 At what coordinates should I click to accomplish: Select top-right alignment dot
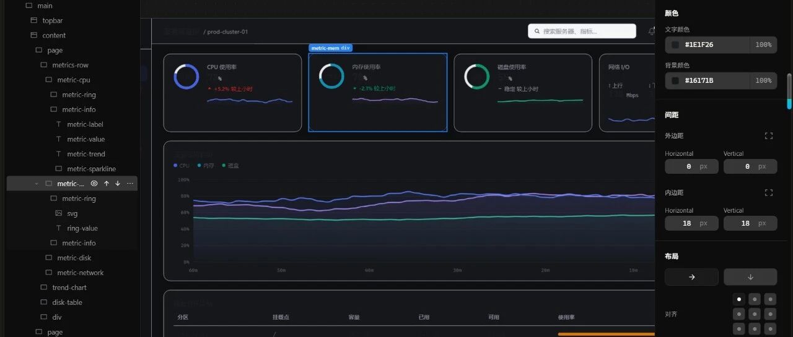tap(770, 299)
